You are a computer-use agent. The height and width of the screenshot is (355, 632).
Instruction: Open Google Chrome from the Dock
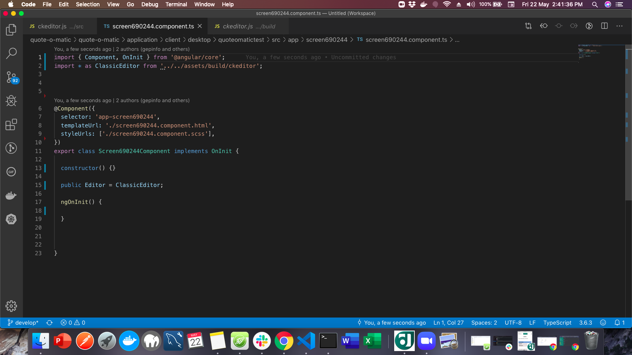click(x=284, y=341)
